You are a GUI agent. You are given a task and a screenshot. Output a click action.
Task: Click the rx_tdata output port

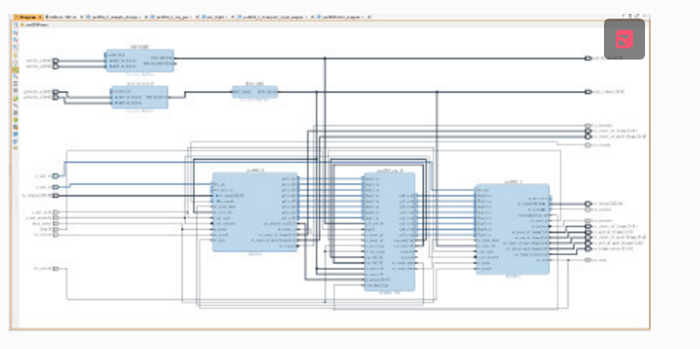(x=588, y=204)
